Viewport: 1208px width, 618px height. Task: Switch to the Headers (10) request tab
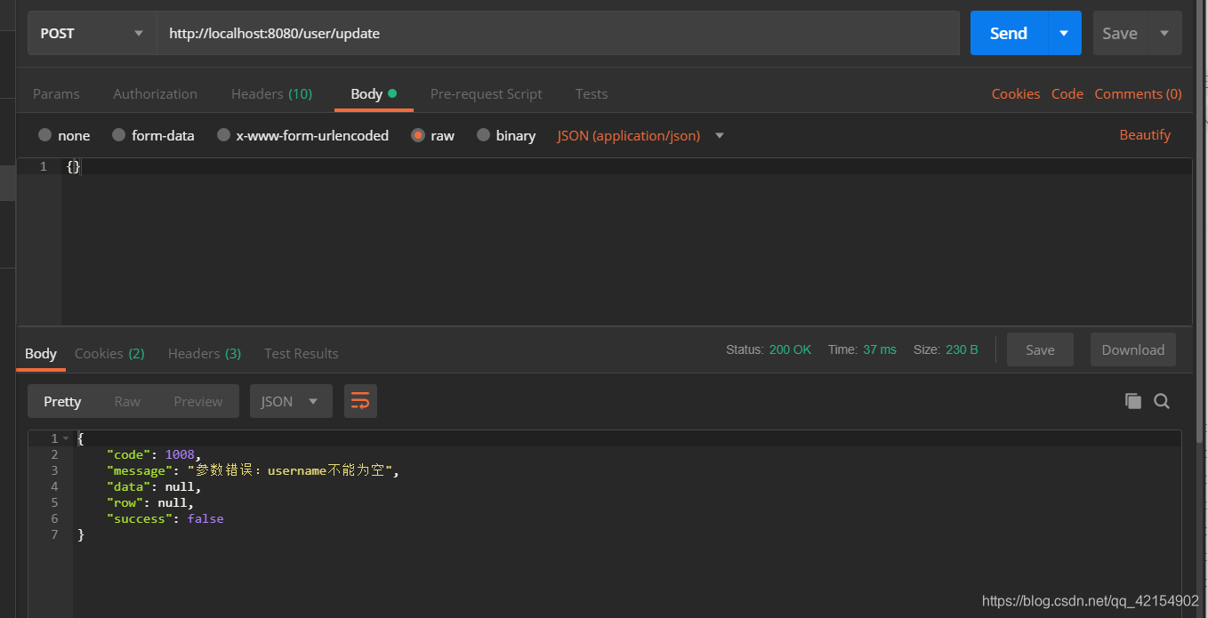[x=271, y=93]
